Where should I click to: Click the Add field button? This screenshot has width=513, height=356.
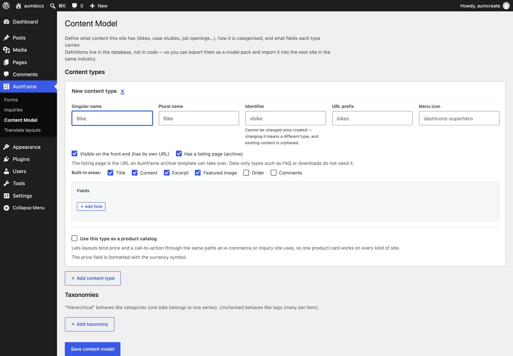pyautogui.click(x=91, y=206)
